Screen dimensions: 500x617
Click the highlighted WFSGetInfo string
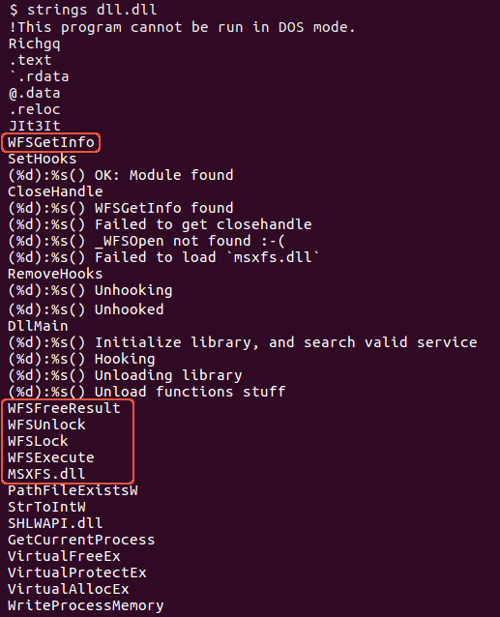click(x=51, y=142)
